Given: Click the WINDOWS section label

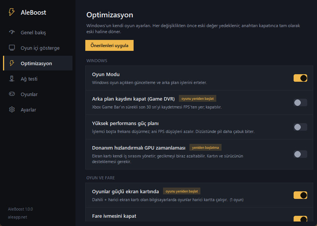Looking at the screenshot, I should pos(97,61).
